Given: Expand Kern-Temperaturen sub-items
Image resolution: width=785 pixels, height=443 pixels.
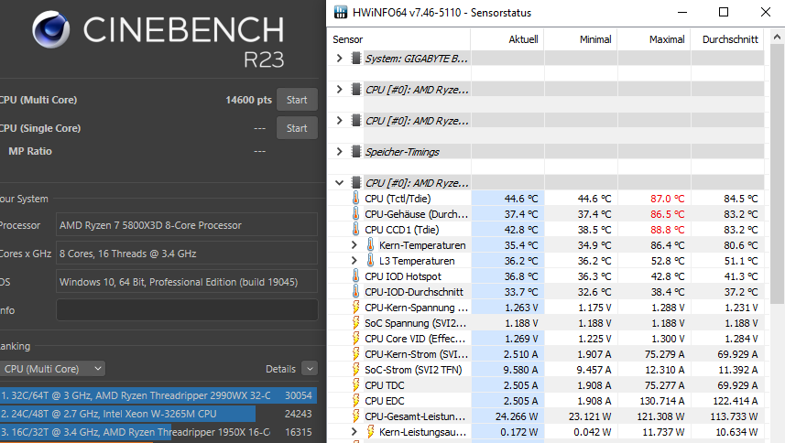Looking at the screenshot, I should (x=354, y=245).
